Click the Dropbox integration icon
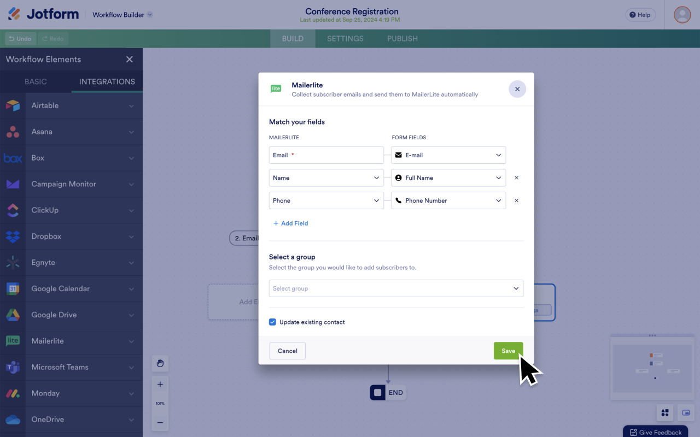The width and height of the screenshot is (700, 437). pyautogui.click(x=13, y=237)
